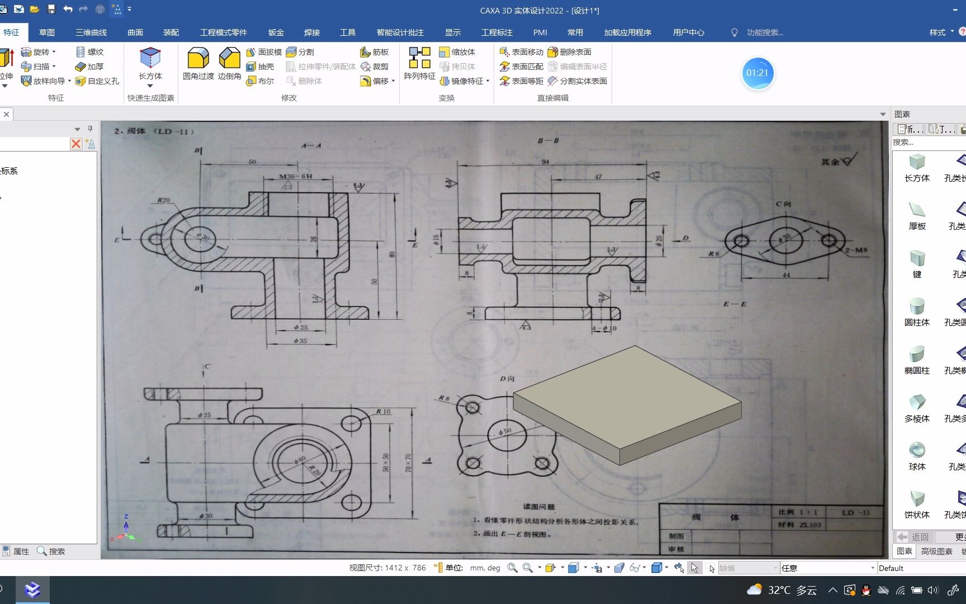Choose the 抽壳 shell tool

(x=261, y=67)
